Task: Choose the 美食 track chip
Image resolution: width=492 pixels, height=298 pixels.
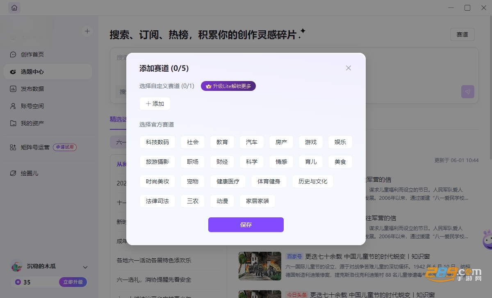Action: (340, 162)
